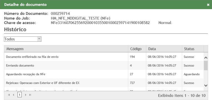Go to previous page arrow
212x100 pixels.
point(13,95)
